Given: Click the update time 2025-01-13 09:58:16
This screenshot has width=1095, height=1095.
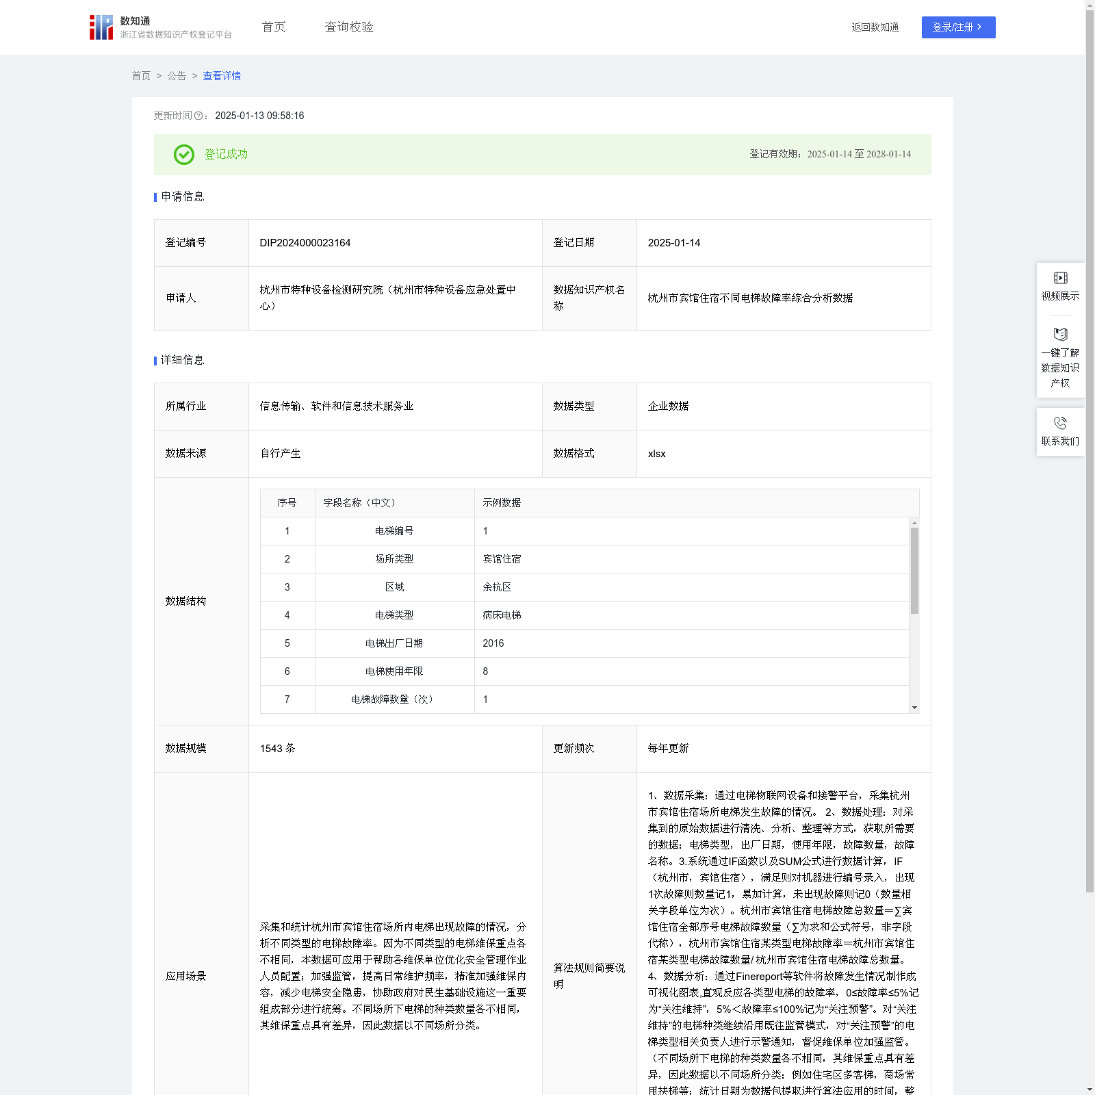Looking at the screenshot, I should click(259, 116).
